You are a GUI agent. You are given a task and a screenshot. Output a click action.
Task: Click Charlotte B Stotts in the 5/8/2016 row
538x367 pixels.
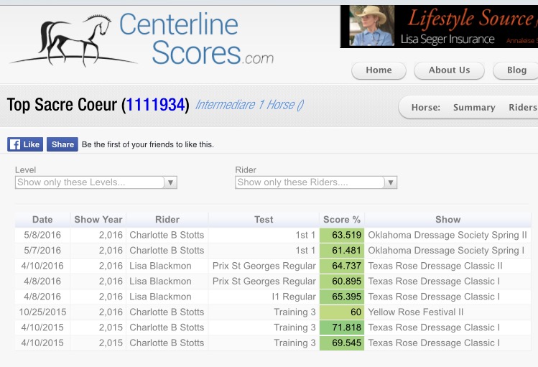[x=167, y=235]
